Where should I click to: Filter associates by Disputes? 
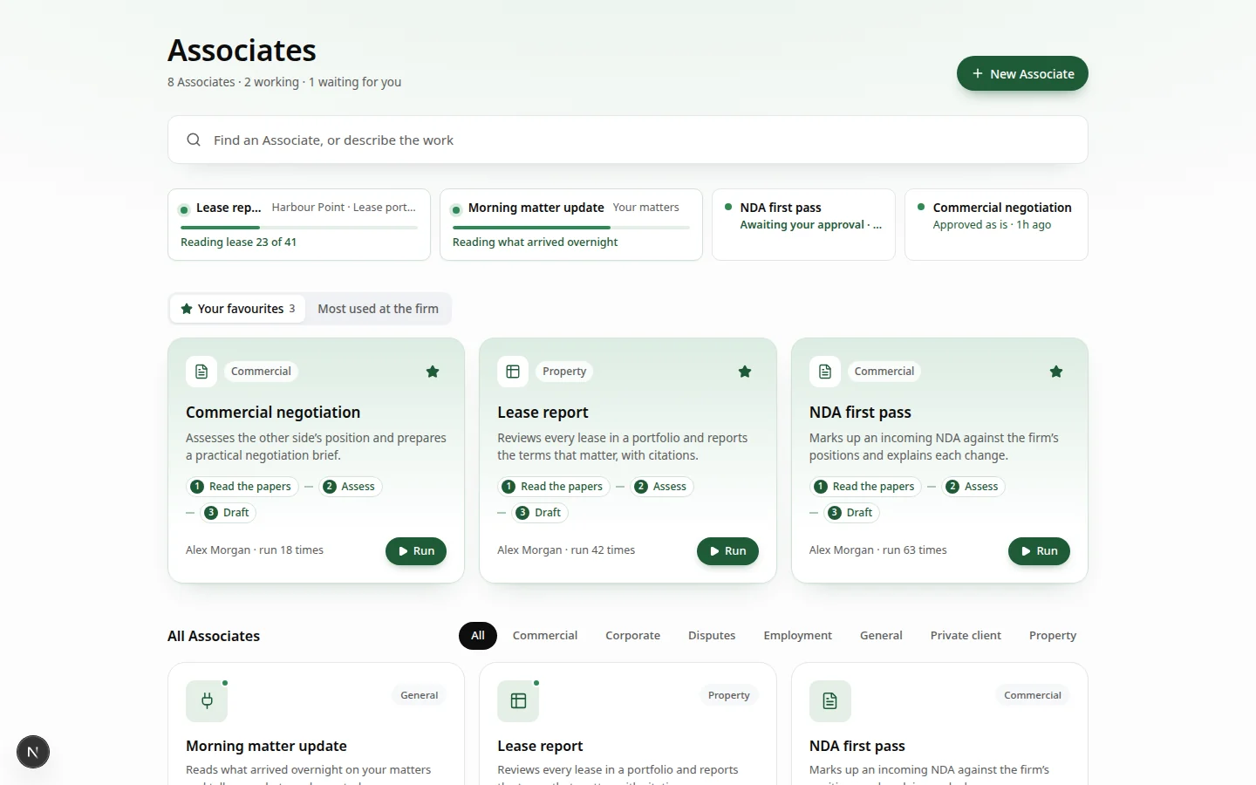coord(712,636)
